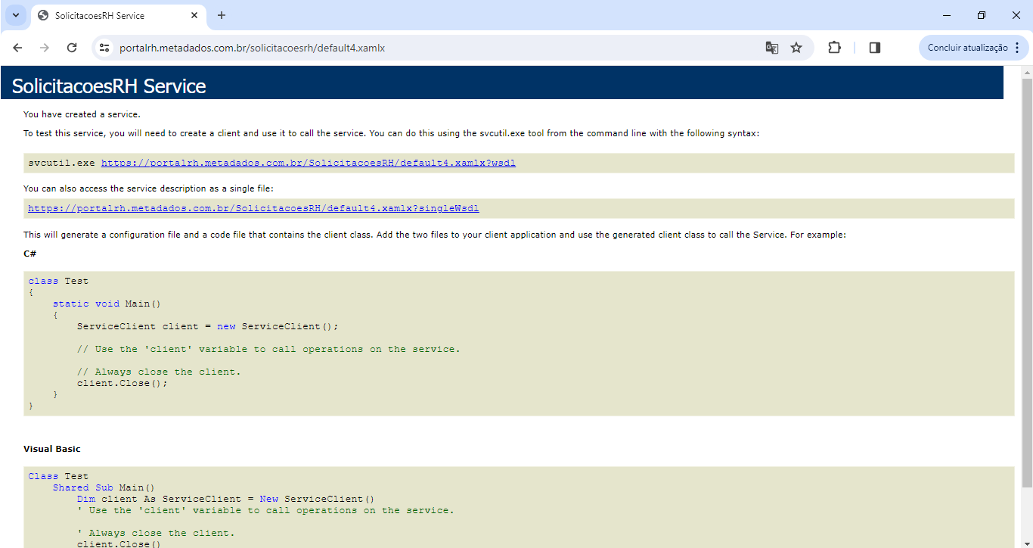Click the translate page icon
Viewport: 1033px width, 548px height.
[771, 48]
